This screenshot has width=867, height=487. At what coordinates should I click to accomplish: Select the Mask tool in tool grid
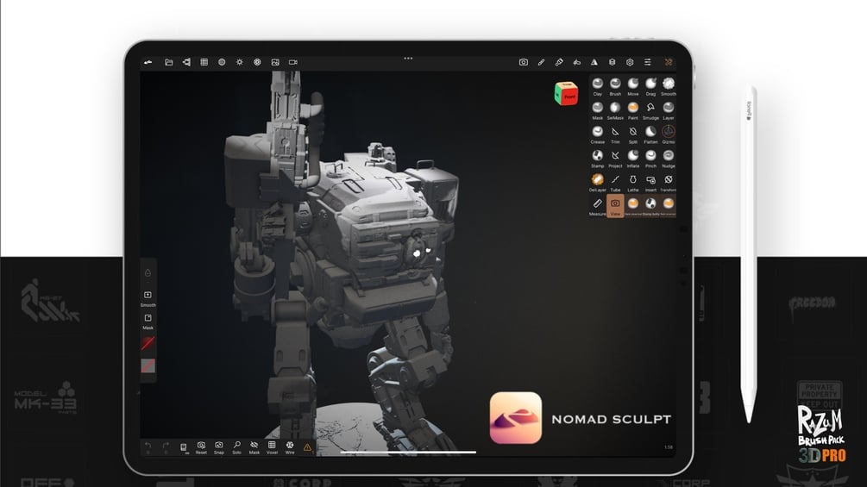point(597,109)
